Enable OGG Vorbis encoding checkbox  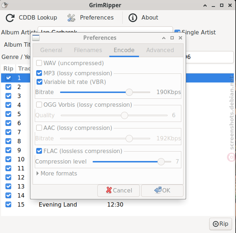pos(39,105)
